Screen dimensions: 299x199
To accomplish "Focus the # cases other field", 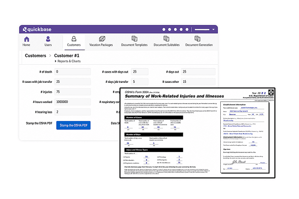I will pos(198,82).
